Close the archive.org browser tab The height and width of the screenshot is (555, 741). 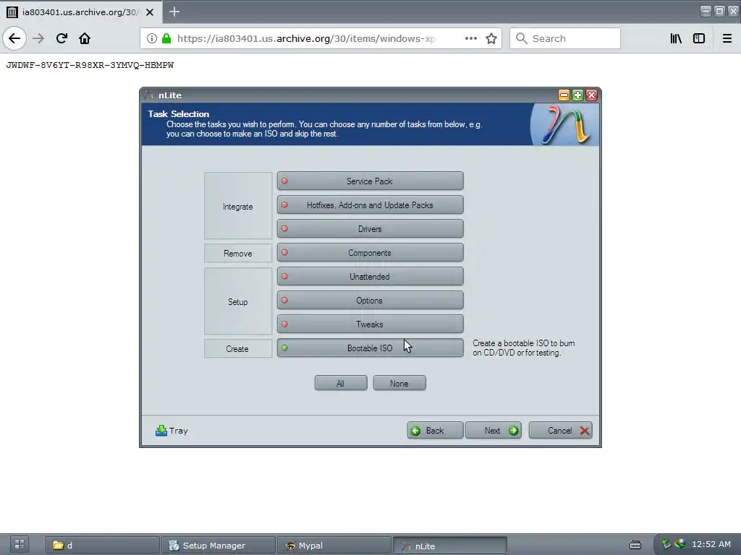click(x=150, y=12)
